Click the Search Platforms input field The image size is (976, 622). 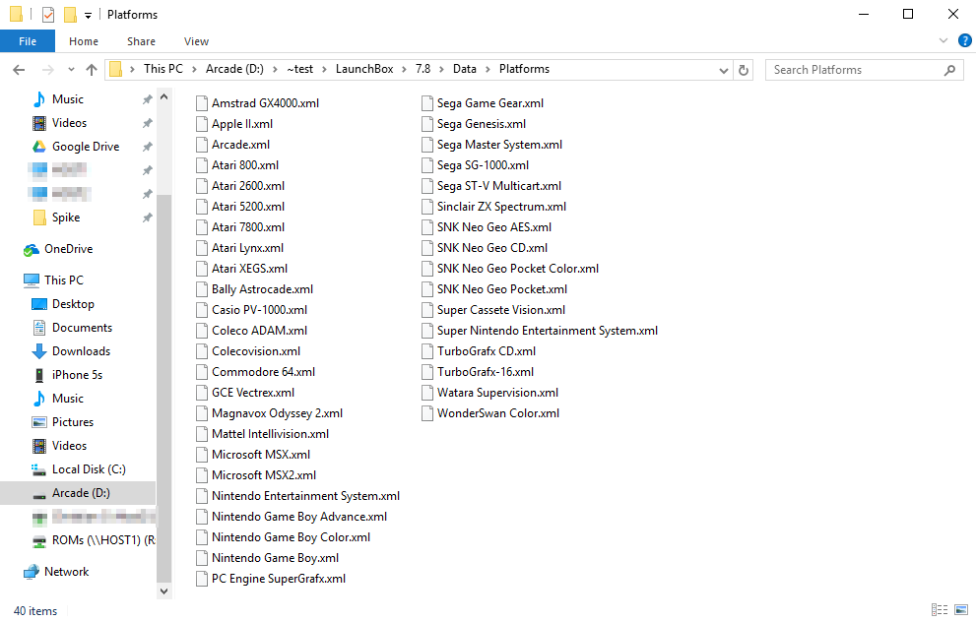(x=864, y=70)
